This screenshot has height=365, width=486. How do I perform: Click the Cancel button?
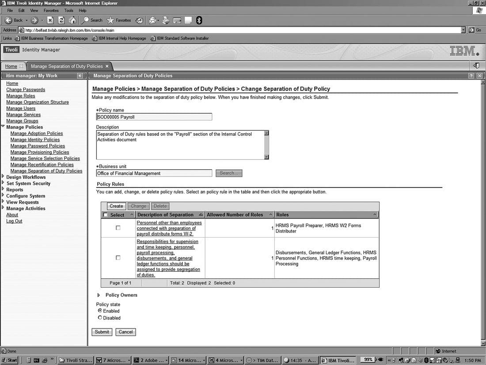(125, 332)
